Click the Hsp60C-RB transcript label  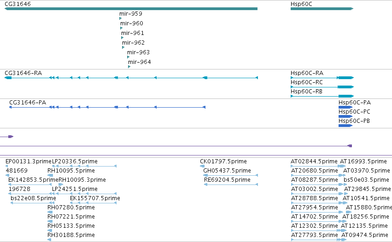pyautogui.click(x=306, y=92)
